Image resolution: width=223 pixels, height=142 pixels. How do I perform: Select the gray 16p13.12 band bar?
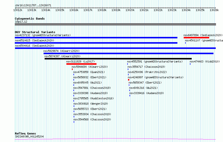pos(115,24)
